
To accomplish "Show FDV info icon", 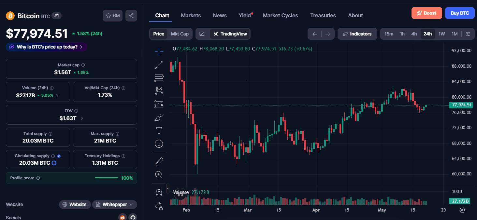I will 76,111.
